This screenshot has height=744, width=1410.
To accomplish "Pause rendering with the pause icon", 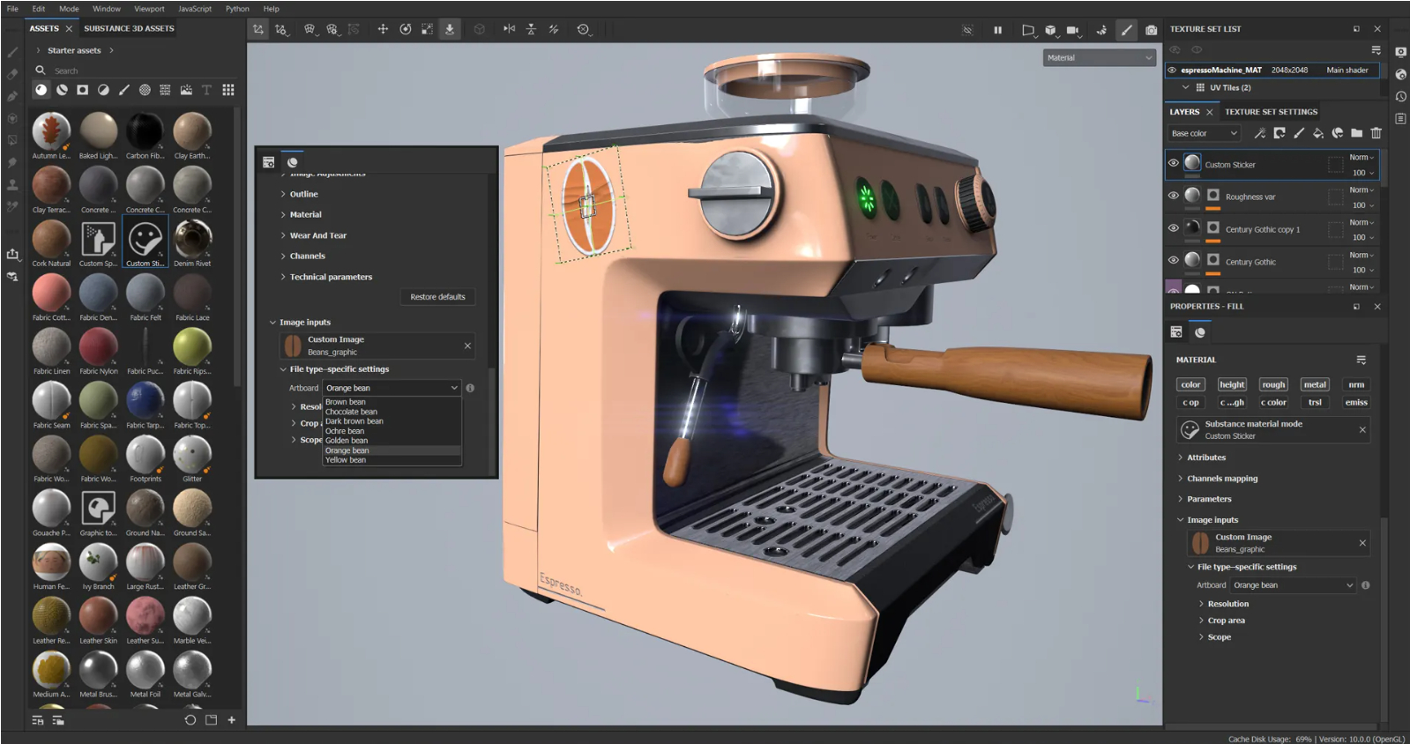I will (997, 30).
